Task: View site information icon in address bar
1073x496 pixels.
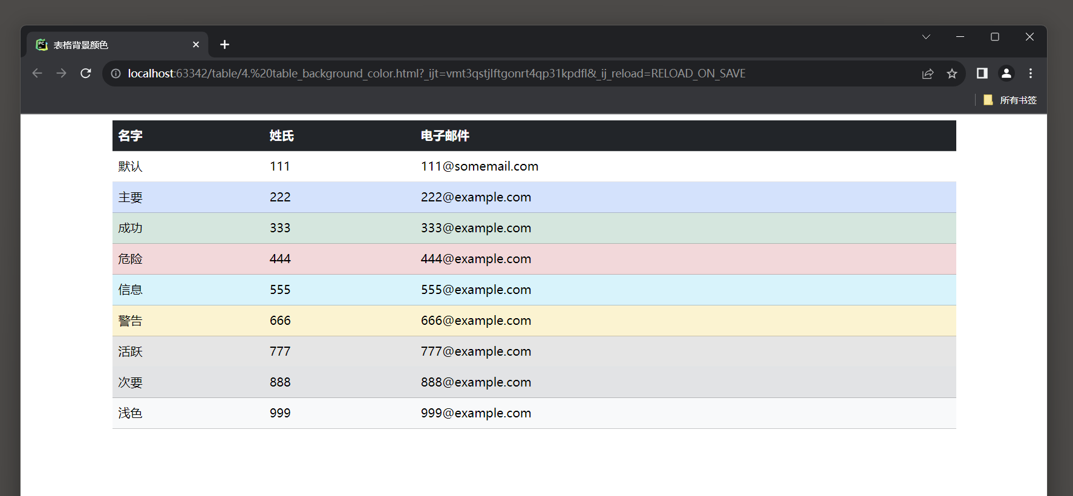Action: (x=116, y=73)
